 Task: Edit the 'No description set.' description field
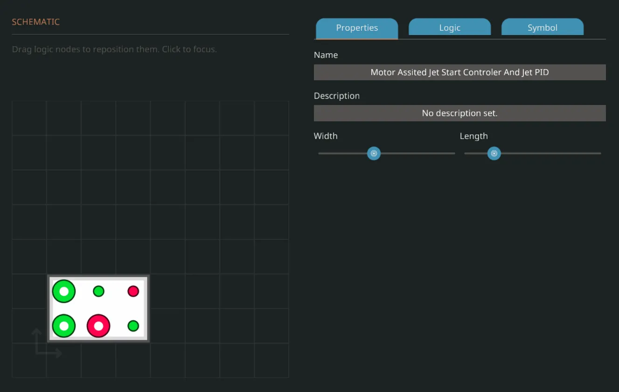click(x=459, y=113)
